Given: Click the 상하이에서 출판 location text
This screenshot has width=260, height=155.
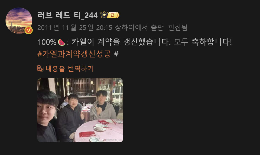Looking at the screenshot, I should 139,27.
